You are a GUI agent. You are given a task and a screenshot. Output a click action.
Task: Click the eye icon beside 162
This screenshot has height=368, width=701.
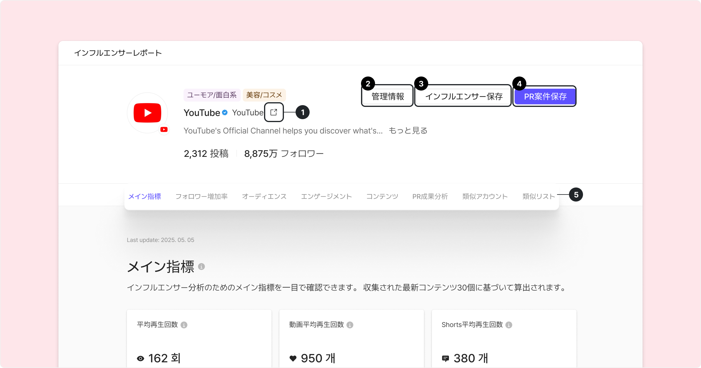[x=140, y=359]
